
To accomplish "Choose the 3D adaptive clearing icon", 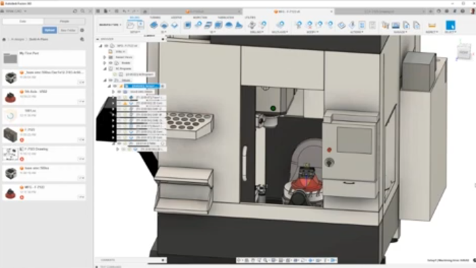I will [x=188, y=25].
